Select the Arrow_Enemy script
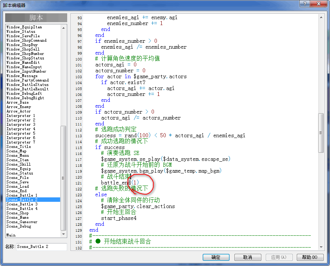Screen dimensions: 330x266 click(x=19, y=107)
